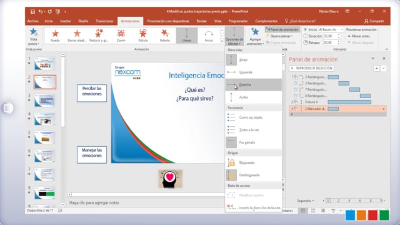Increase Duración spinner value

tap(339, 35)
